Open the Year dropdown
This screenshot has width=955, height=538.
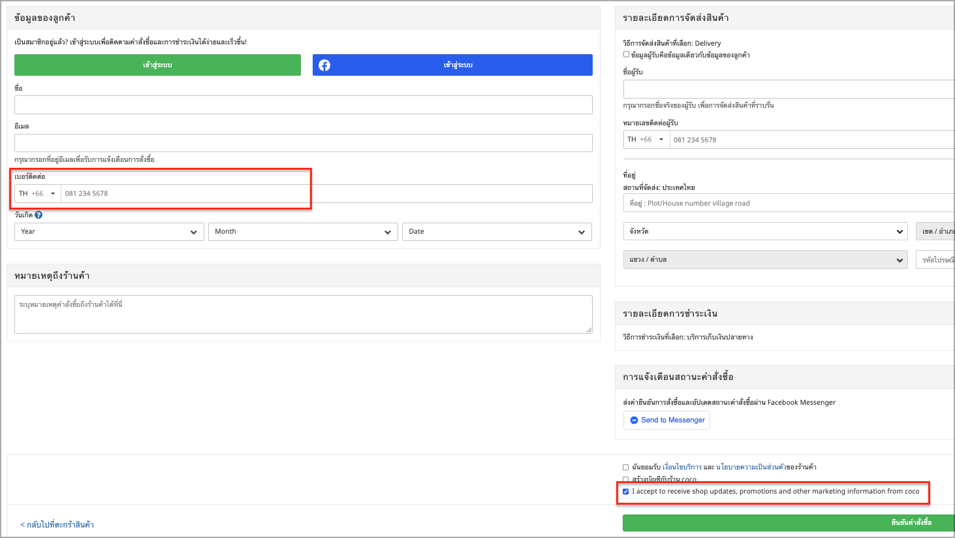coord(109,232)
